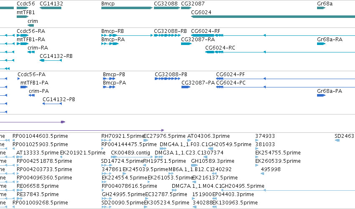Image resolution: width=355 pixels, height=209 pixels.
Task: Click the SD20090.5prime EST label
Action: 123,203
